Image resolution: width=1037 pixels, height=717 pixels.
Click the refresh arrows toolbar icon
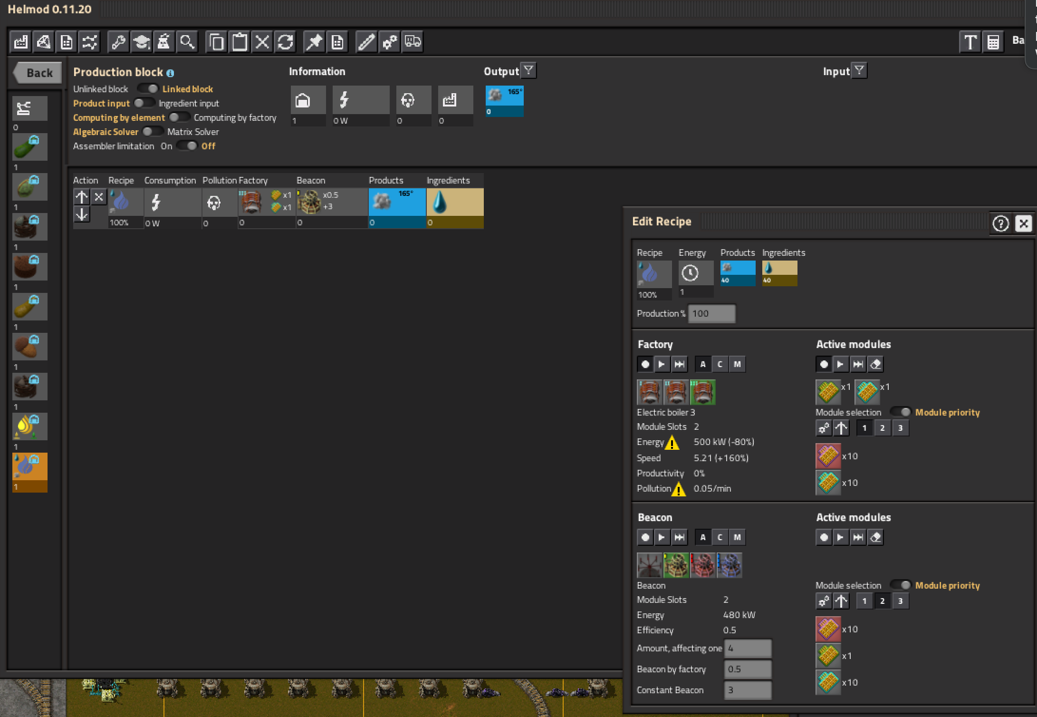[285, 42]
